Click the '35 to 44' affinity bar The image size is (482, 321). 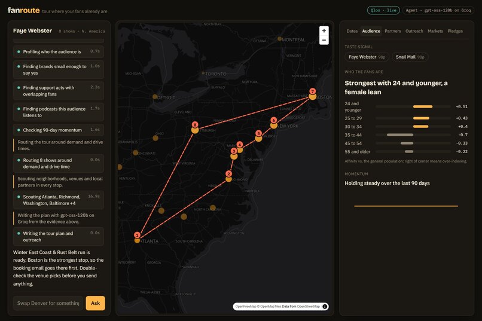[400, 135]
